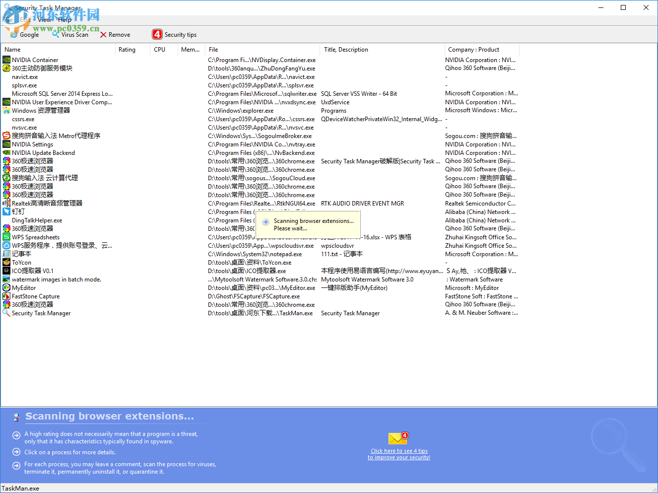
Task: Open the Help menu
Action: click(x=65, y=19)
